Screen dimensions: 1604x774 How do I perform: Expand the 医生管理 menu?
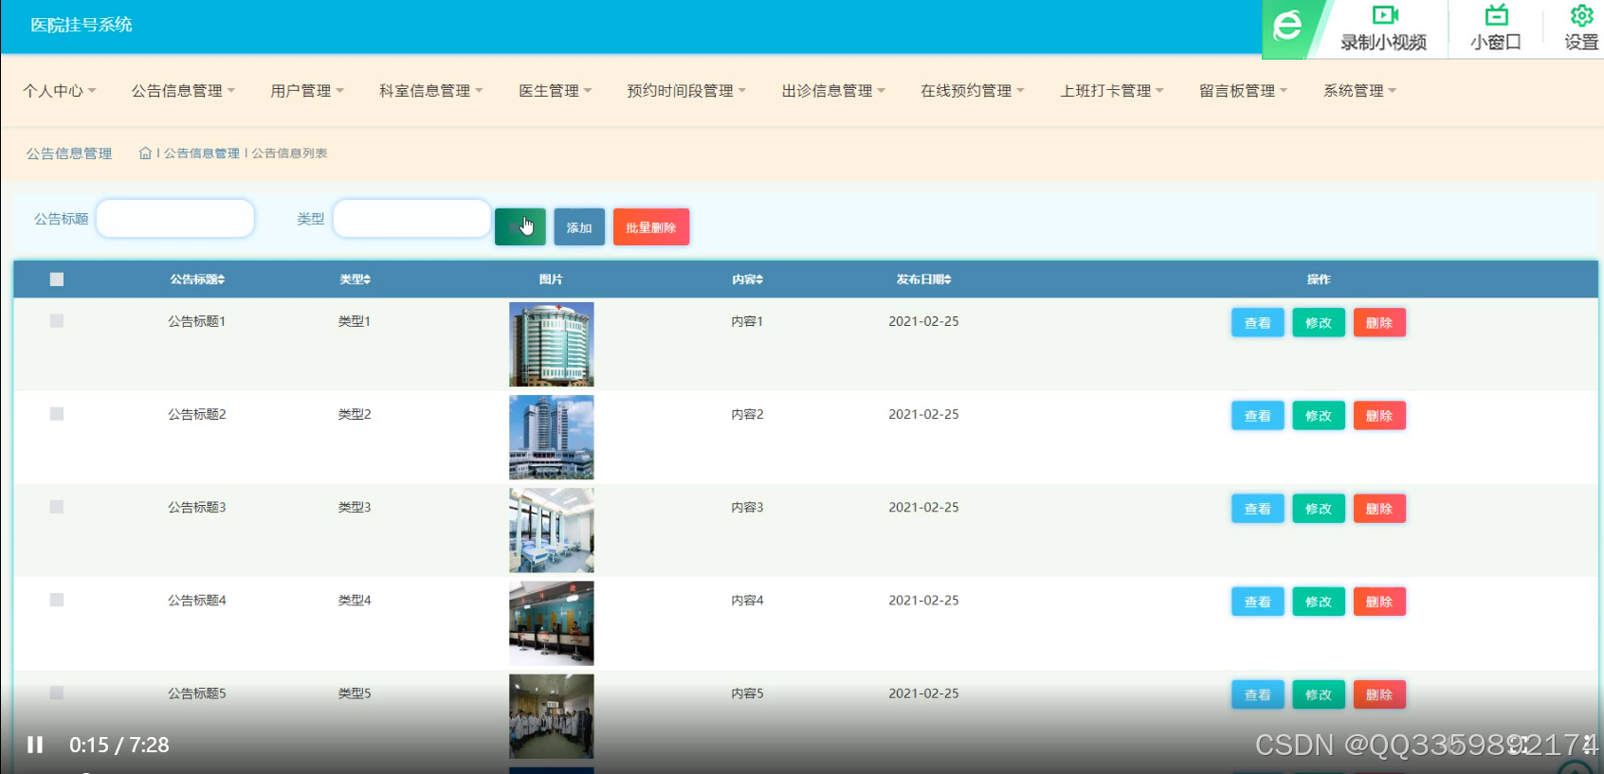coord(556,91)
